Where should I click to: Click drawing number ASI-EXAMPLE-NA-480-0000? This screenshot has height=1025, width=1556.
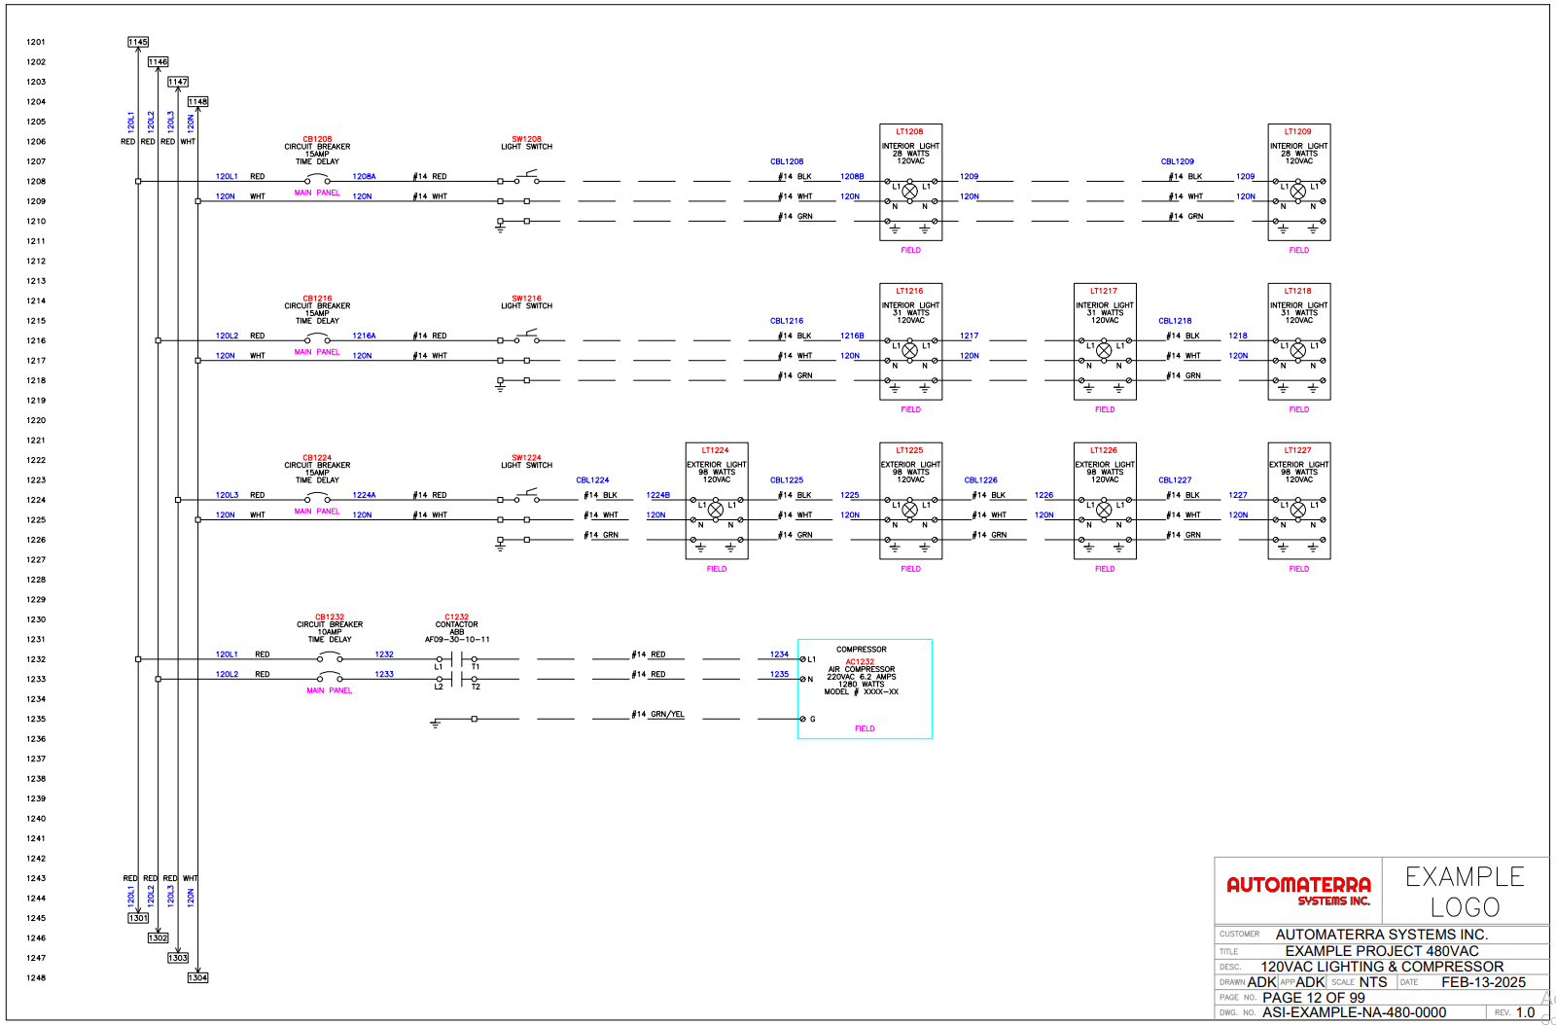coord(1354,1012)
